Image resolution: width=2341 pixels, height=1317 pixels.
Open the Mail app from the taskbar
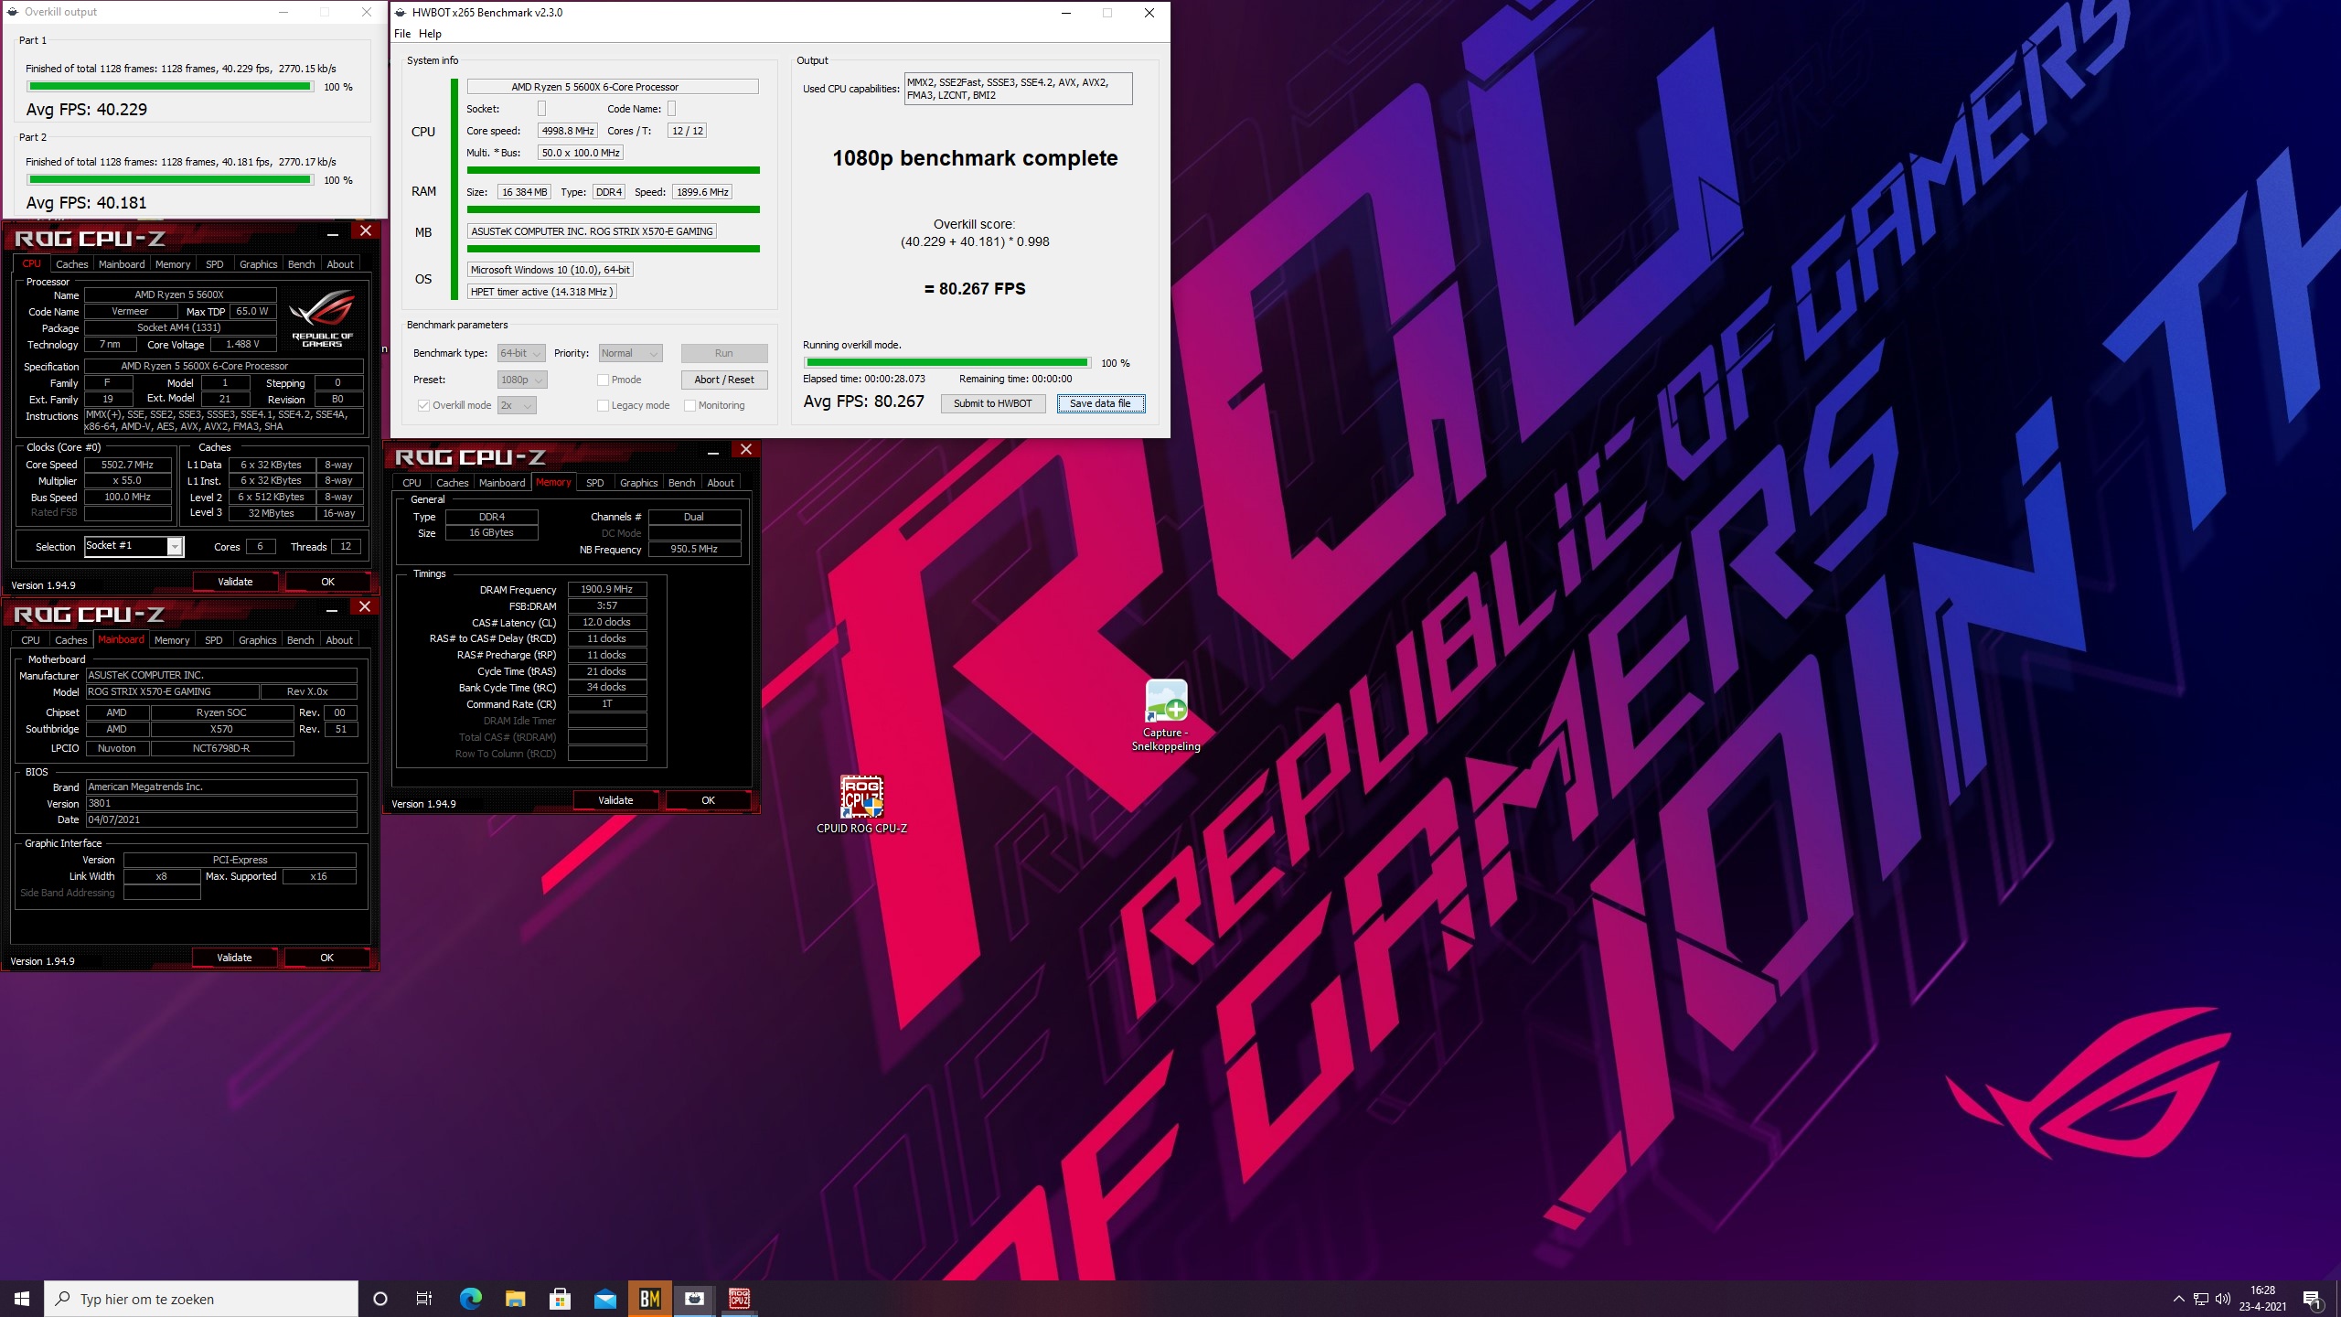click(605, 1299)
